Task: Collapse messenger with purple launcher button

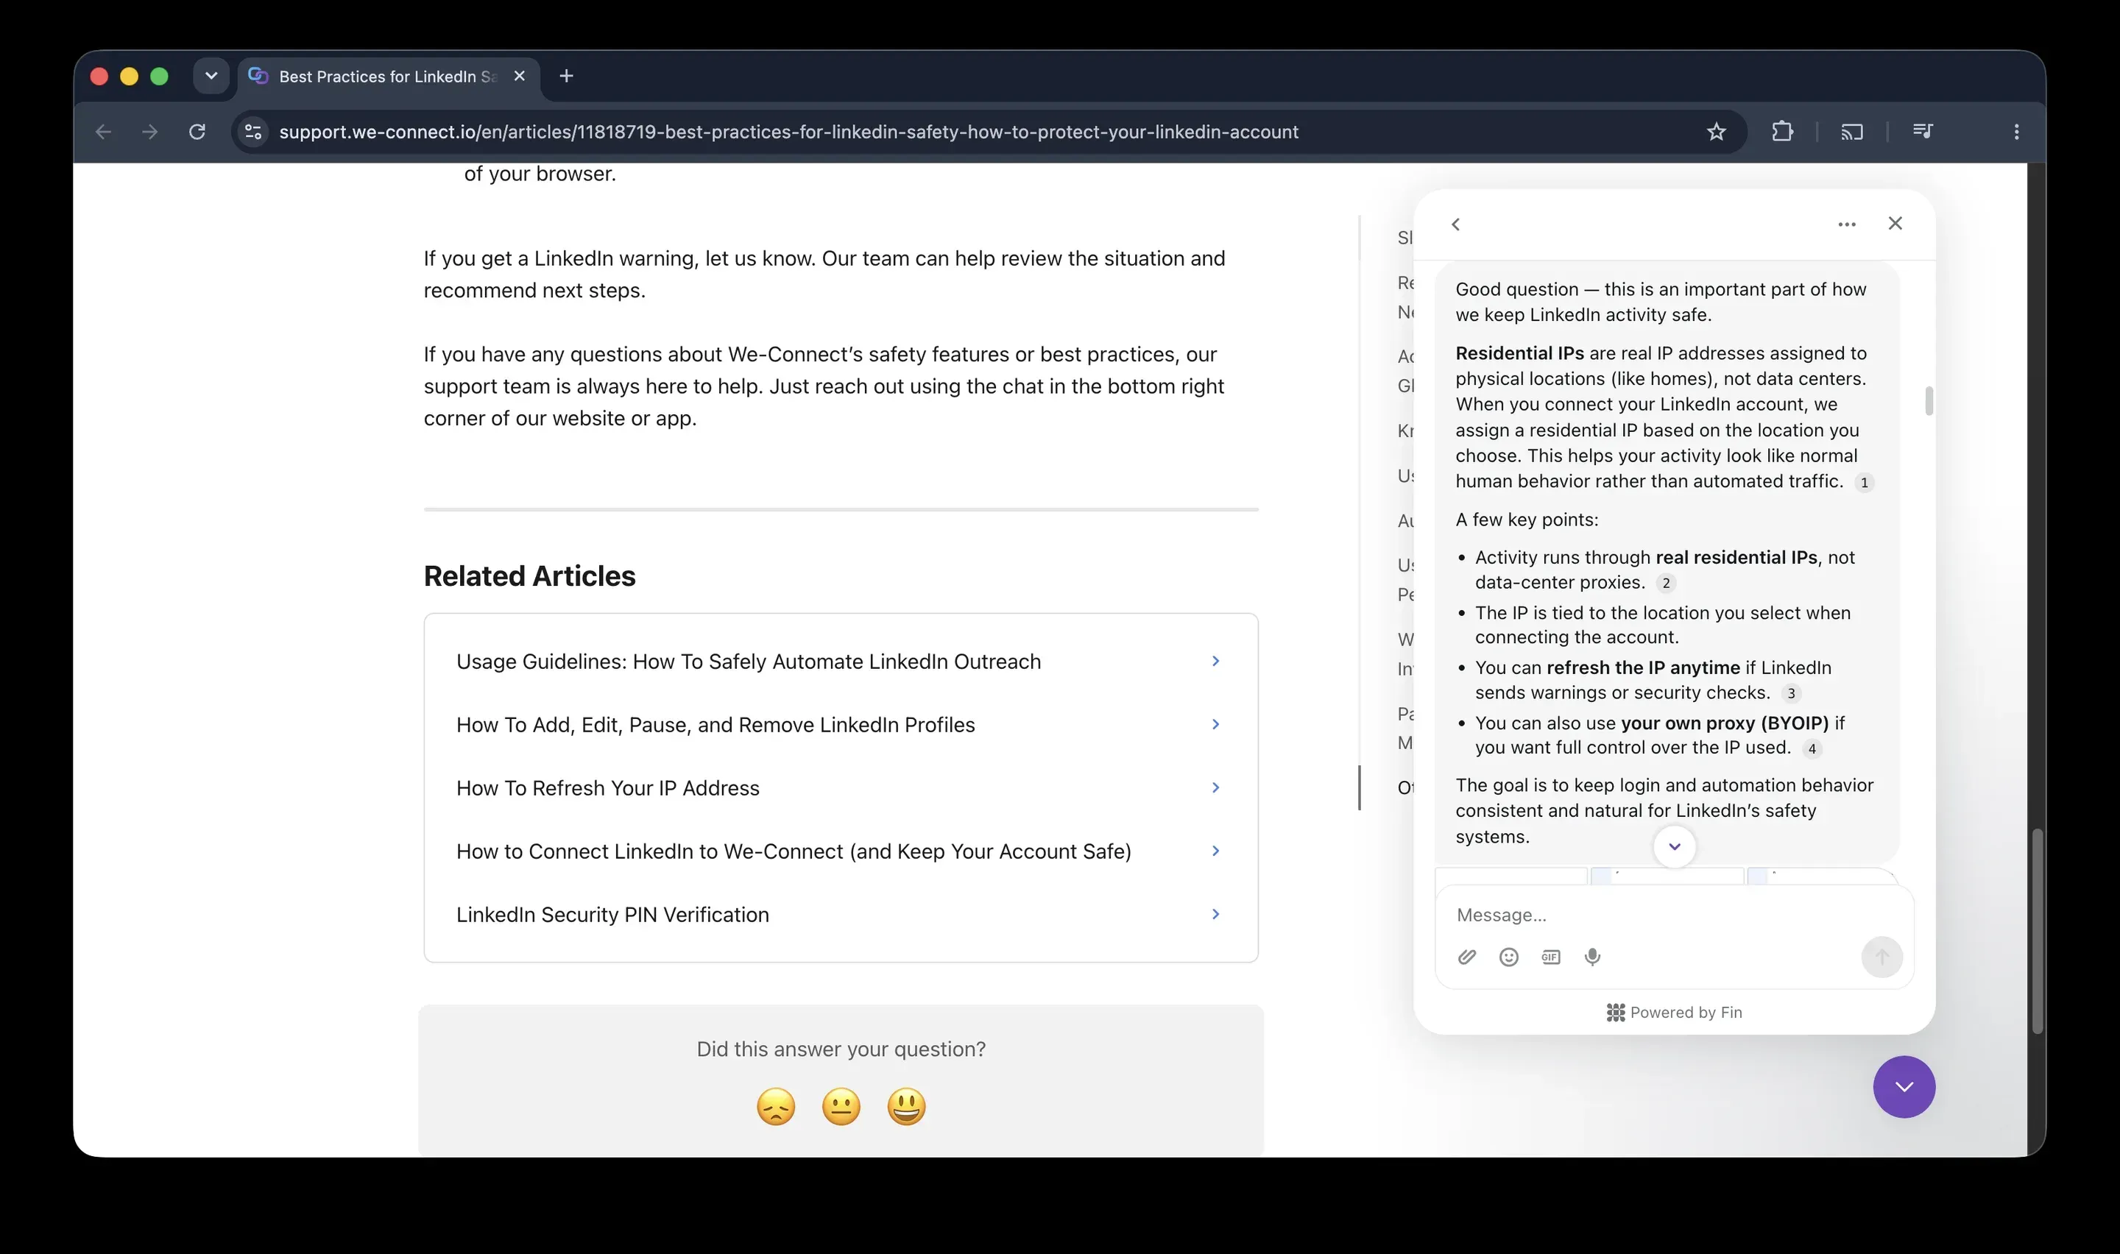Action: click(1904, 1087)
